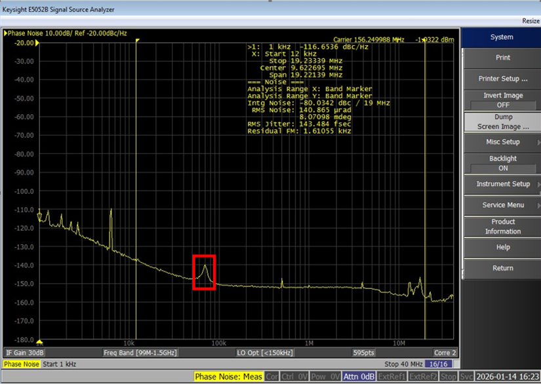Click the Pow 0V status indicator

click(x=325, y=377)
